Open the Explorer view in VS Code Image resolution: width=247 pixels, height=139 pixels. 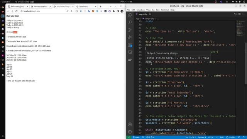click(130, 15)
